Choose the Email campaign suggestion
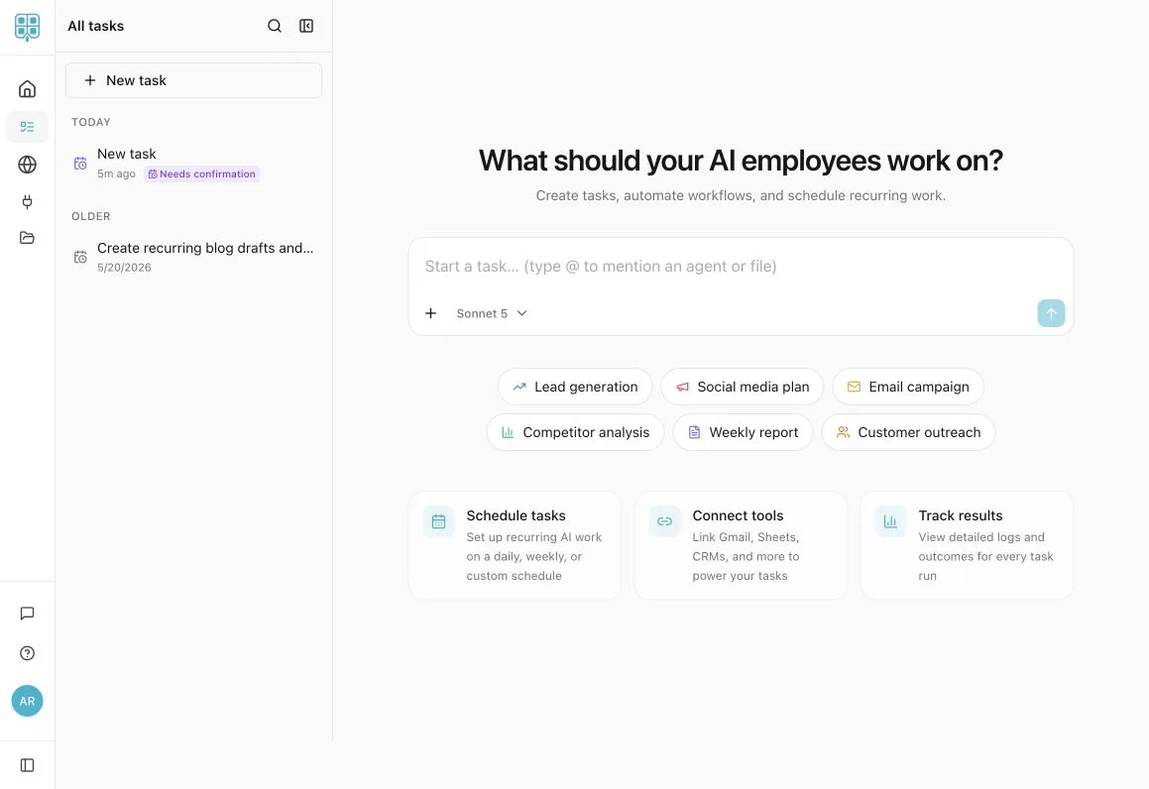This screenshot has width=1149, height=789. [x=908, y=387]
